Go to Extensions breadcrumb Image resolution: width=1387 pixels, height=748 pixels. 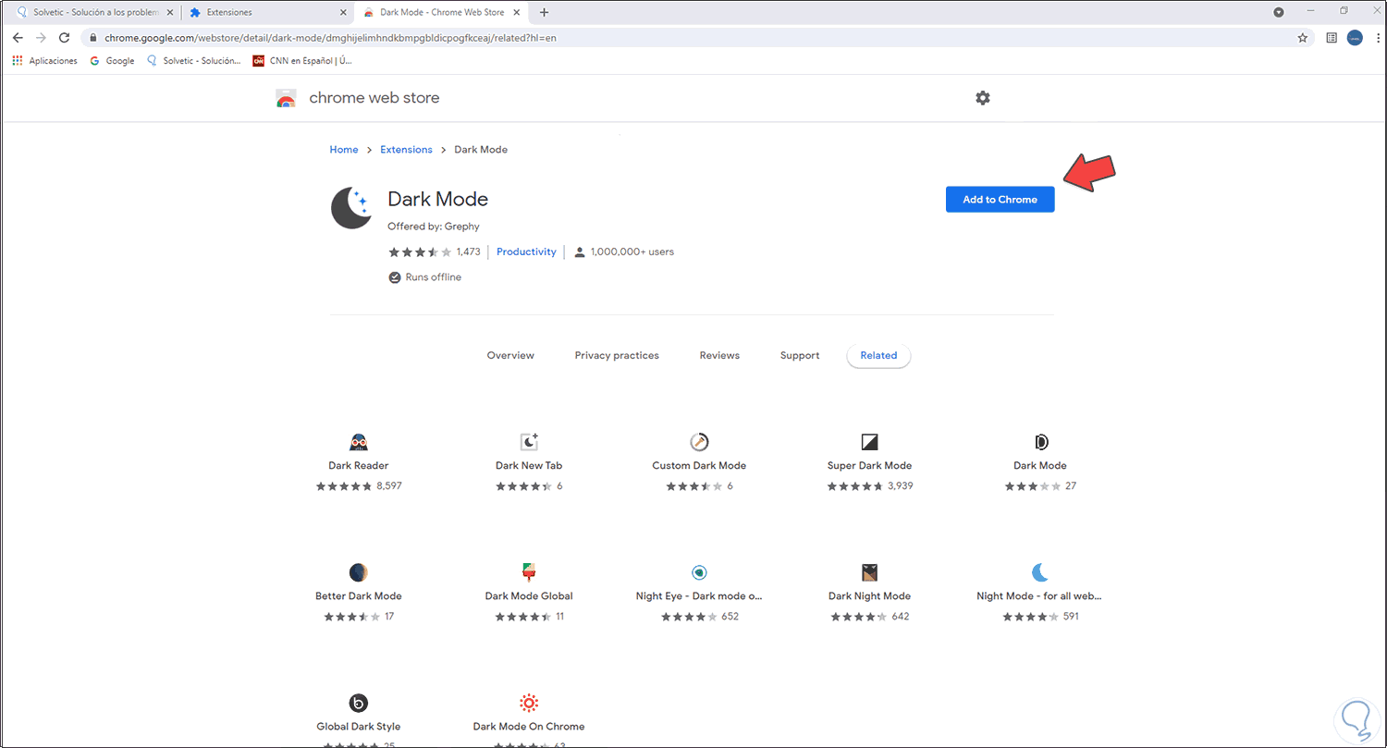[406, 150]
